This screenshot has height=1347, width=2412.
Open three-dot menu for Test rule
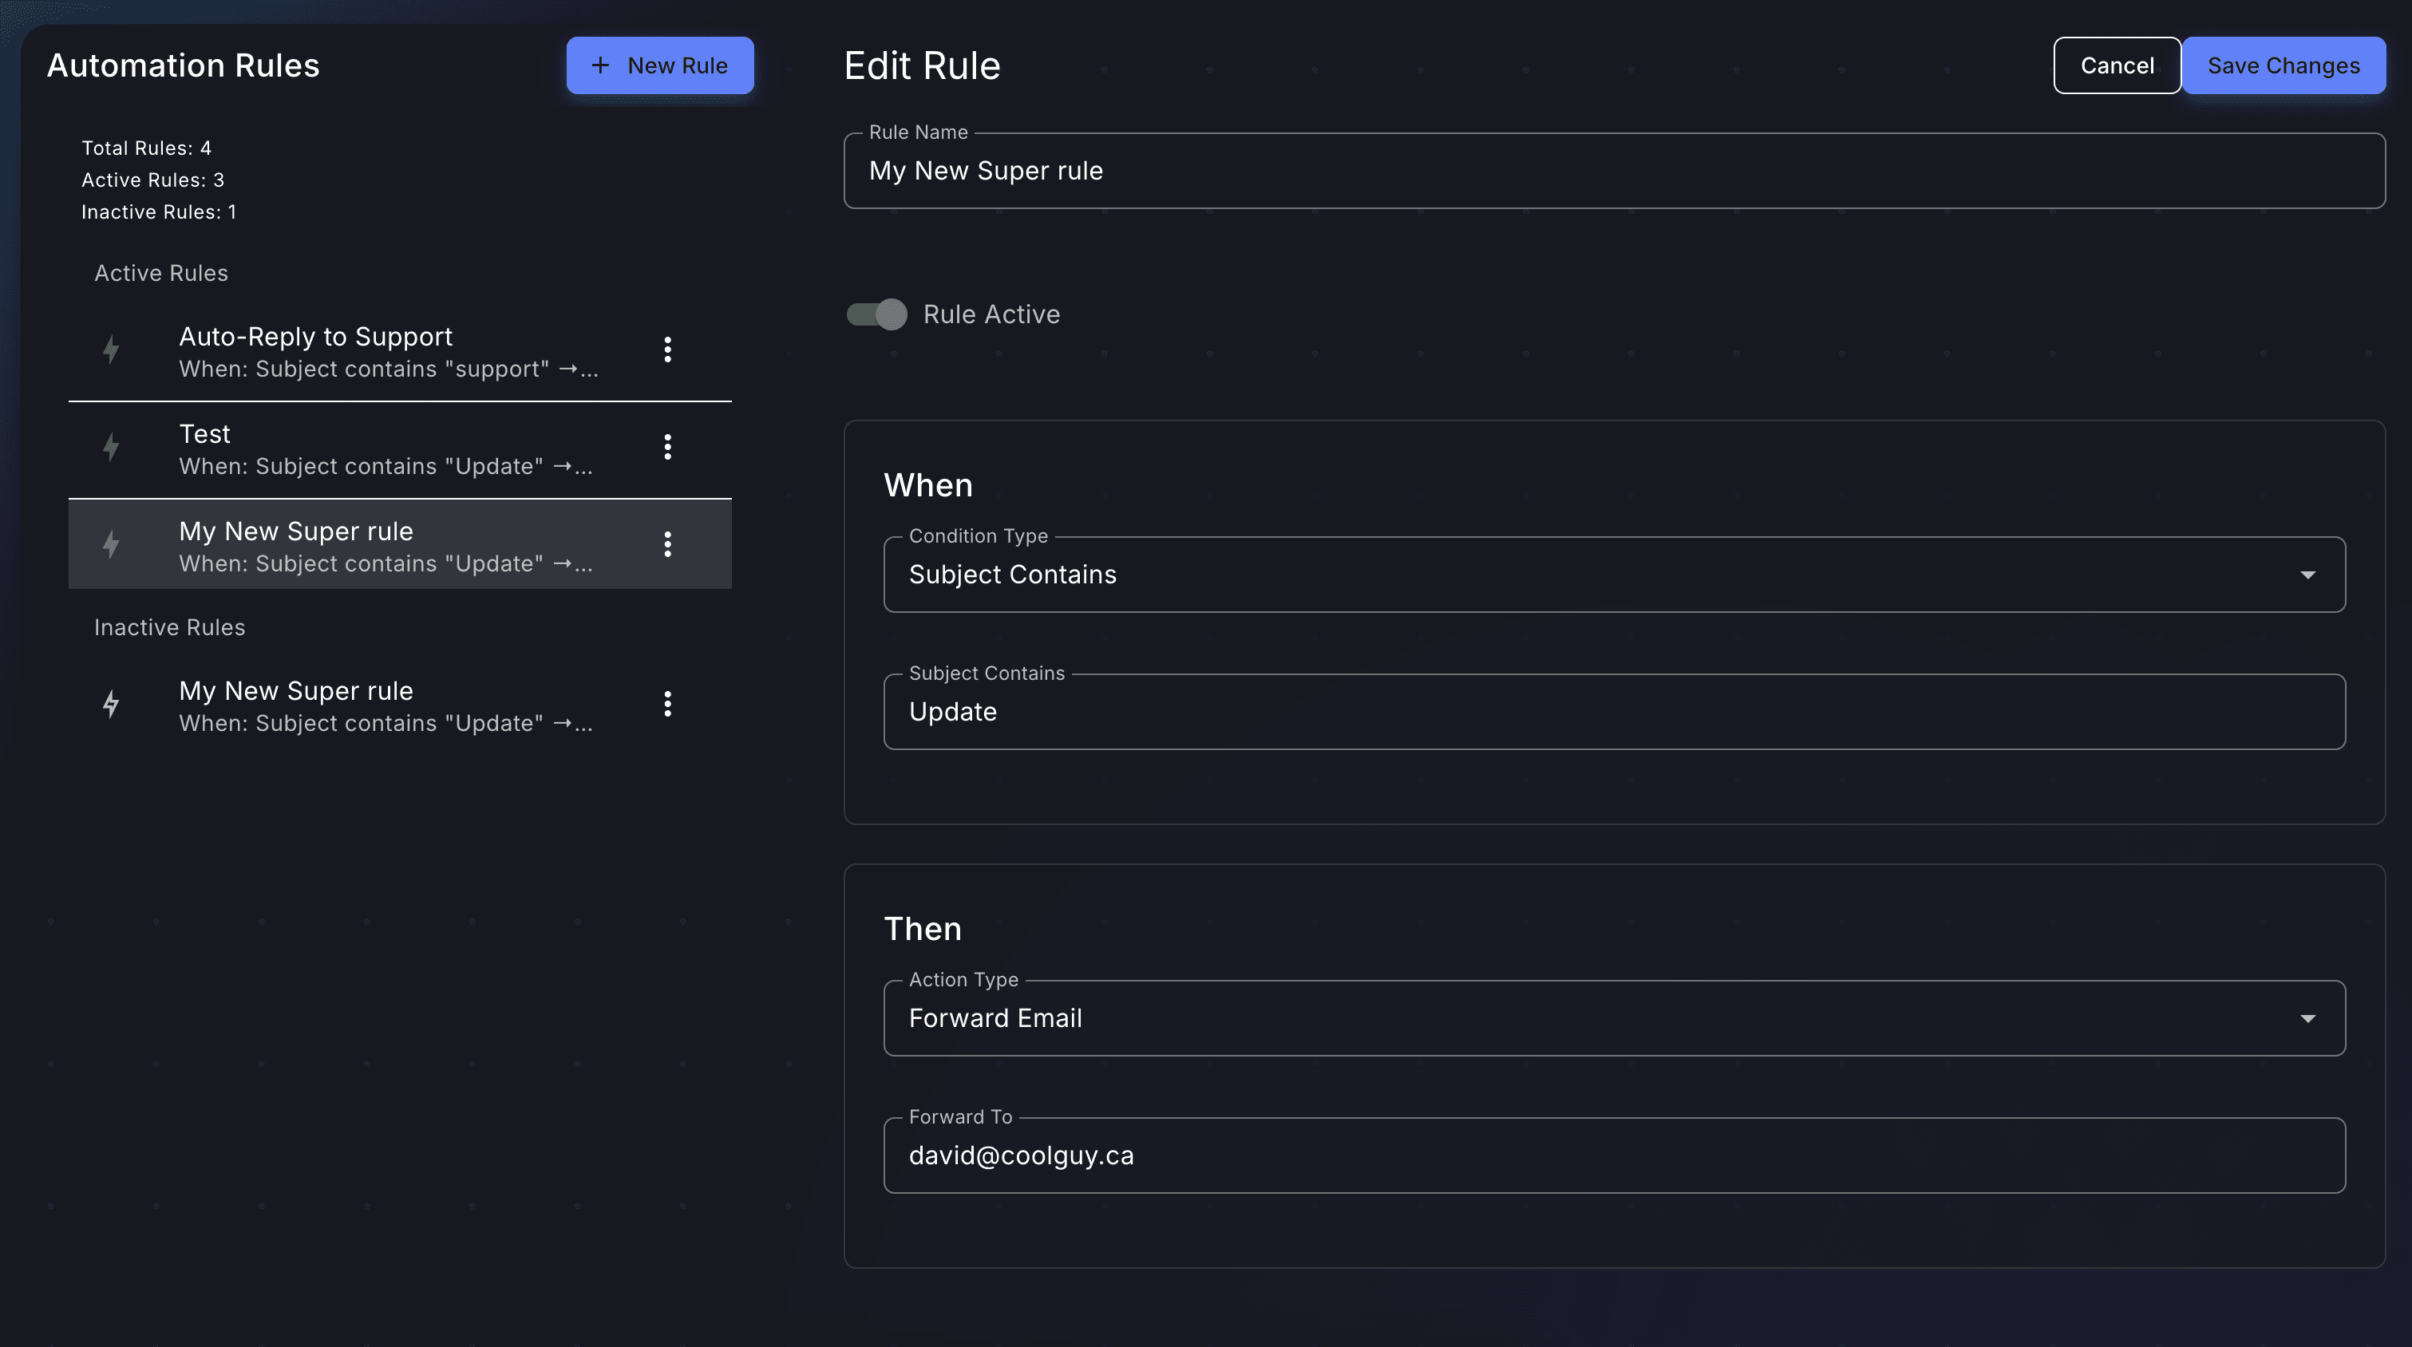coord(667,448)
